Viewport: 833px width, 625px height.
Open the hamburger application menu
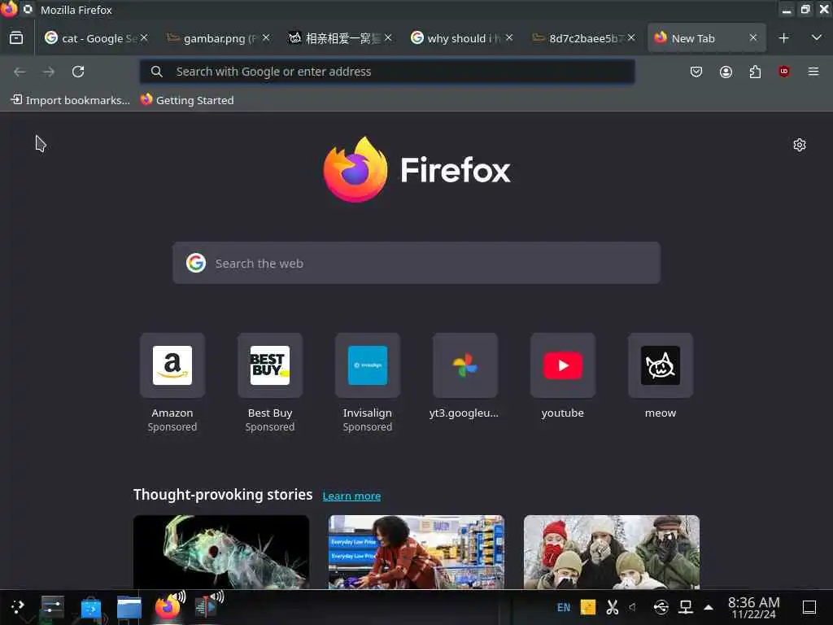(813, 72)
